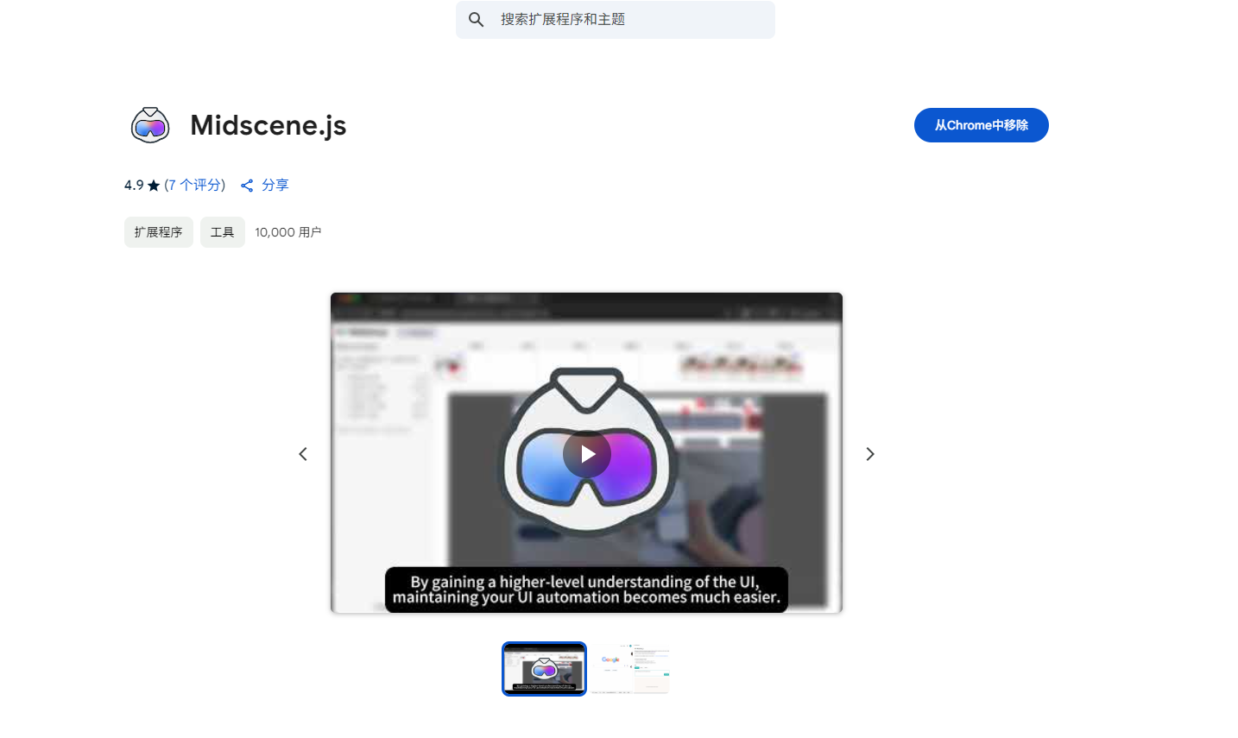Select the second Google screenshot thumbnail
The width and height of the screenshot is (1238, 738).
630,669
